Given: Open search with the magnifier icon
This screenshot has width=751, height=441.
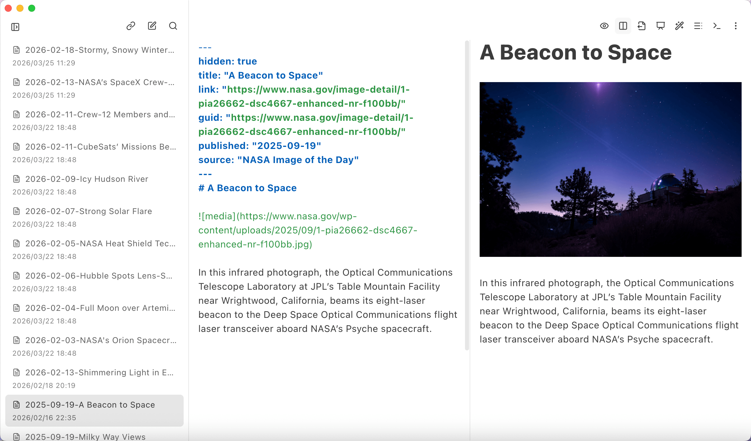Looking at the screenshot, I should tap(173, 26).
